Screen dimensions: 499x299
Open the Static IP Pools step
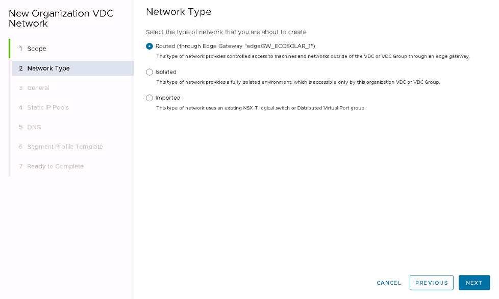click(x=48, y=107)
